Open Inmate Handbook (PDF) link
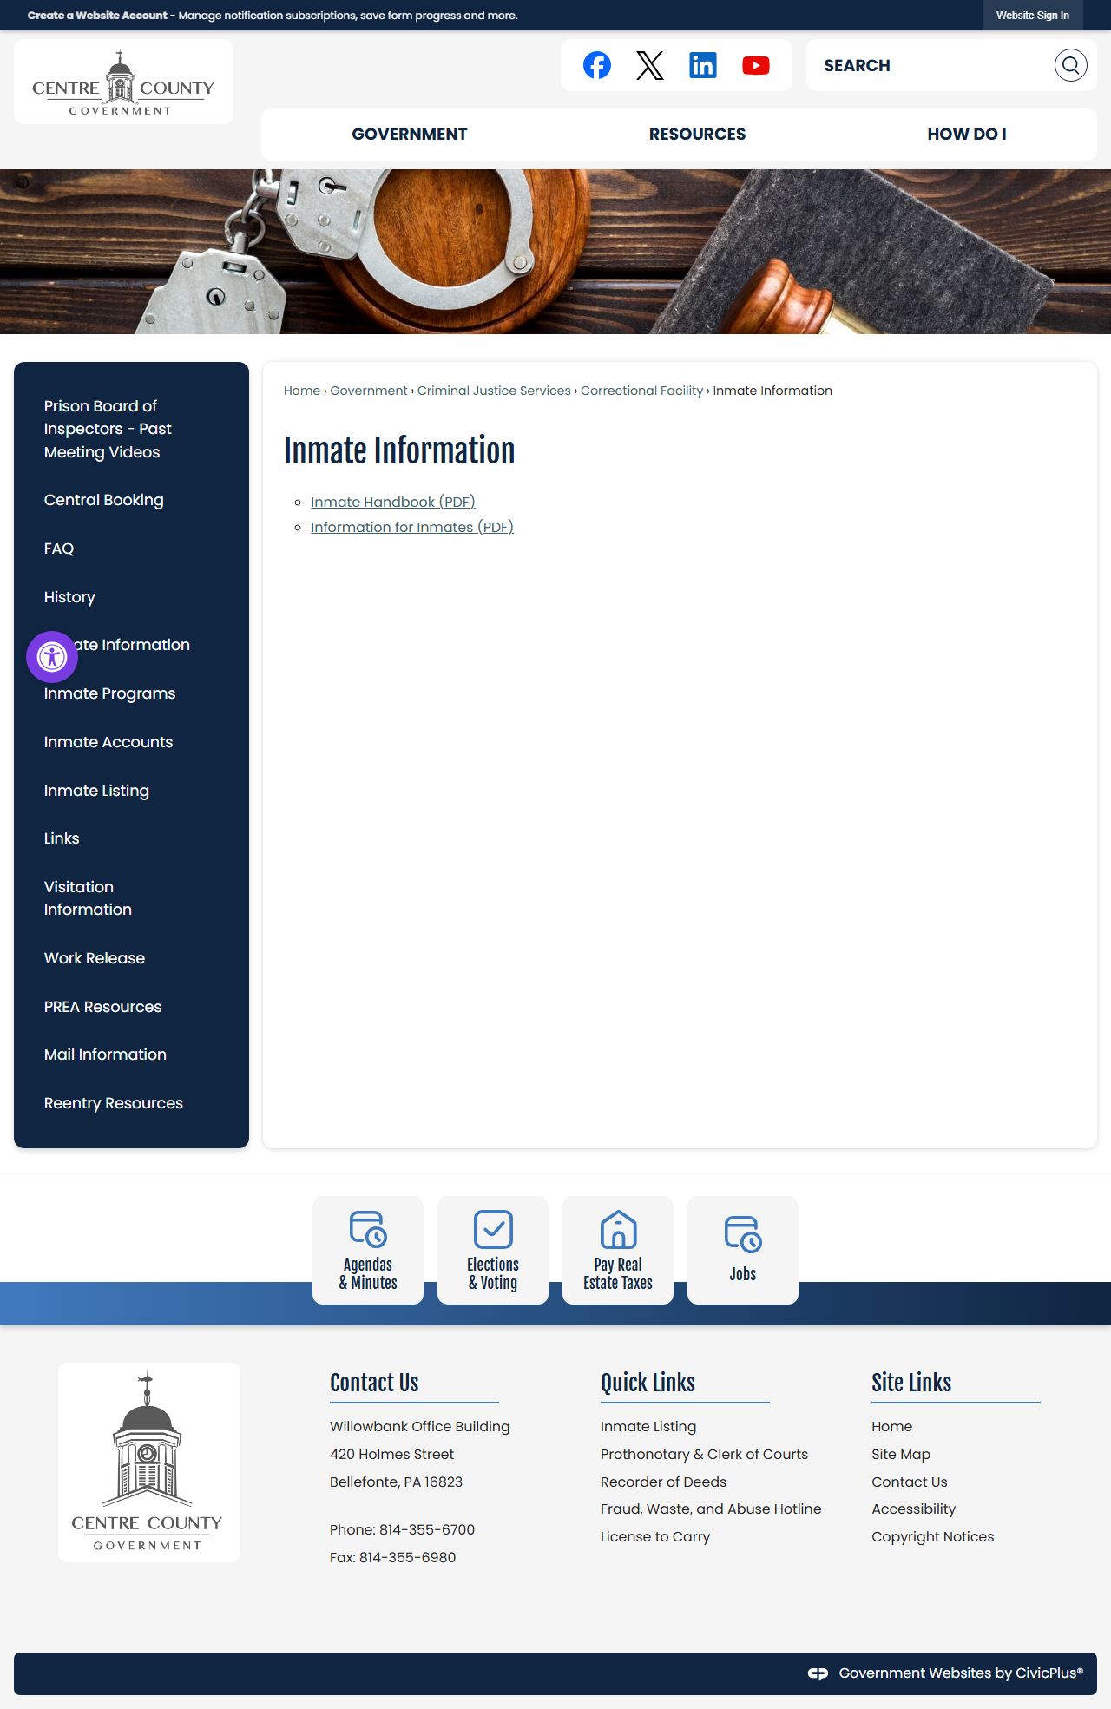The height and width of the screenshot is (1709, 1111). click(393, 502)
